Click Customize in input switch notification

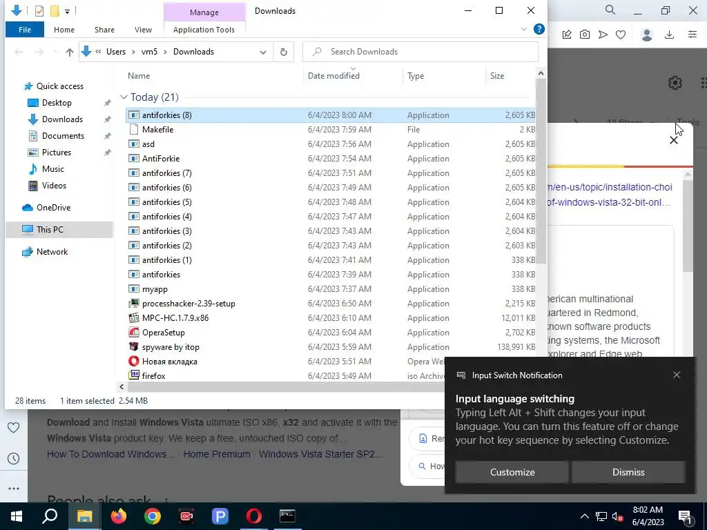512,472
